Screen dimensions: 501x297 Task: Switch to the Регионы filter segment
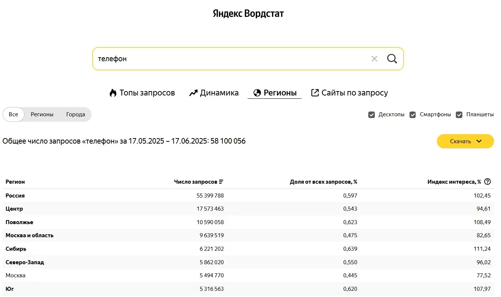coord(42,114)
